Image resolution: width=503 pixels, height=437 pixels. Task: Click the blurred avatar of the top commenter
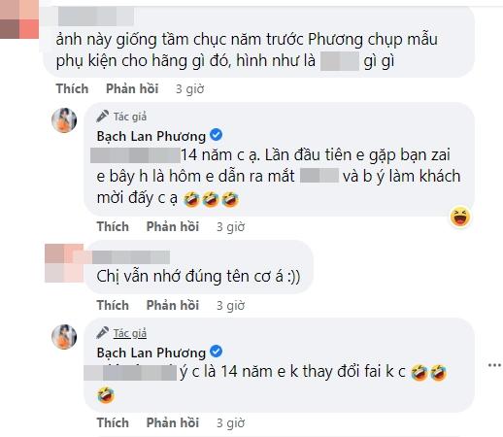pos(19,19)
